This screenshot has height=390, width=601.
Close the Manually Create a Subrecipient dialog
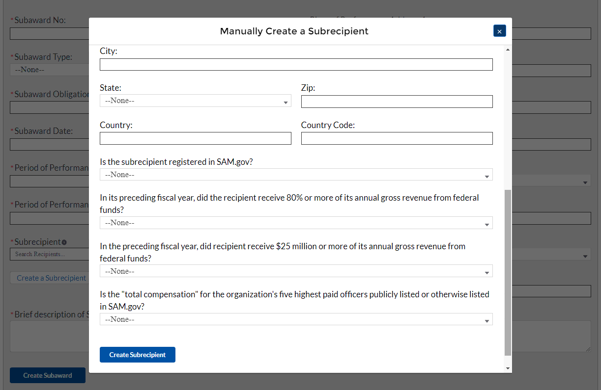[x=499, y=31]
